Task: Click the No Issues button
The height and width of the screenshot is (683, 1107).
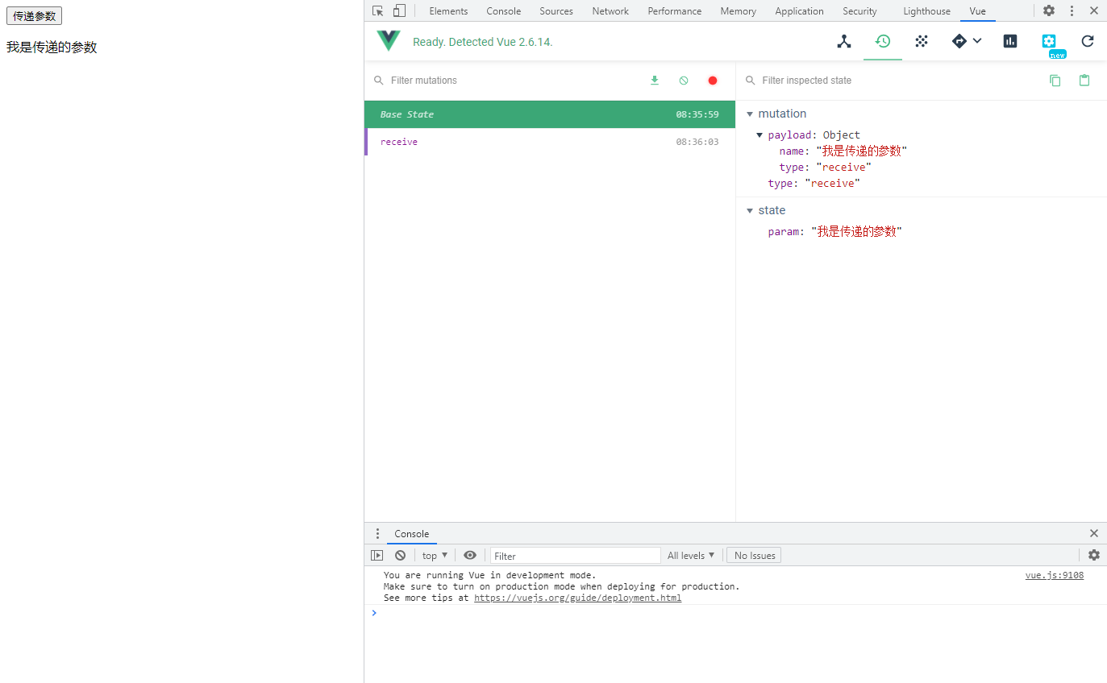Action: click(755, 556)
